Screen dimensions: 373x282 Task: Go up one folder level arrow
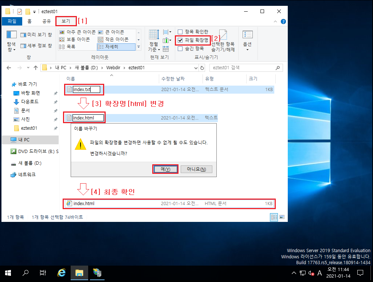point(36,68)
